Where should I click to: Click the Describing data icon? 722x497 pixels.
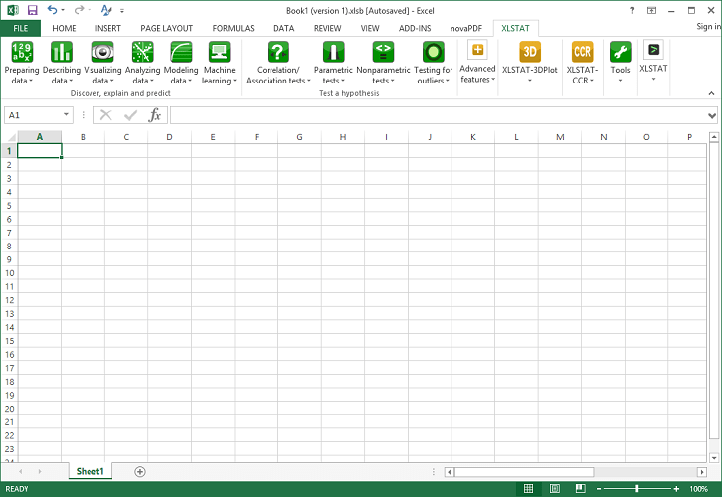(x=62, y=62)
